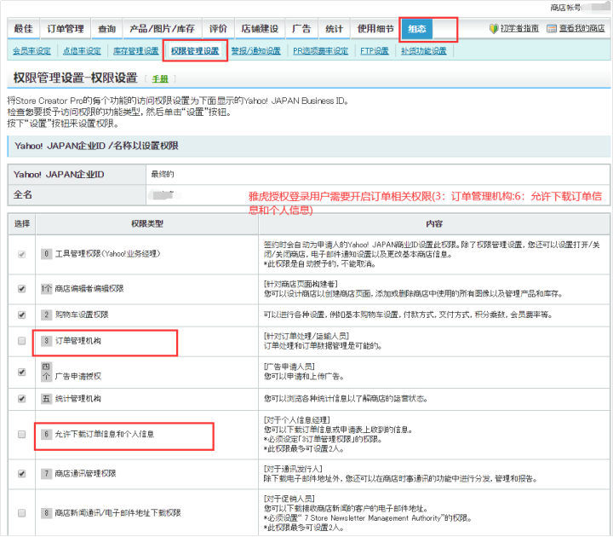Enable checkbox for 订单管理机构
Image resolution: width=613 pixels, height=537 pixels.
[x=22, y=341]
